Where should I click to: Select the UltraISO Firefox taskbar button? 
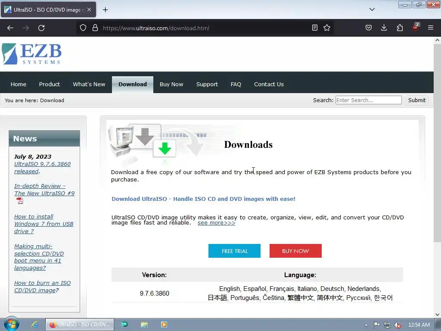[x=80, y=325]
